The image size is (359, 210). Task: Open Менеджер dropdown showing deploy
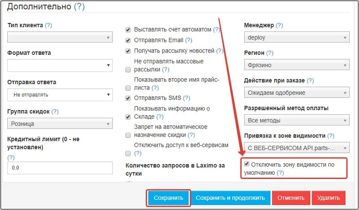pyautogui.click(x=297, y=37)
